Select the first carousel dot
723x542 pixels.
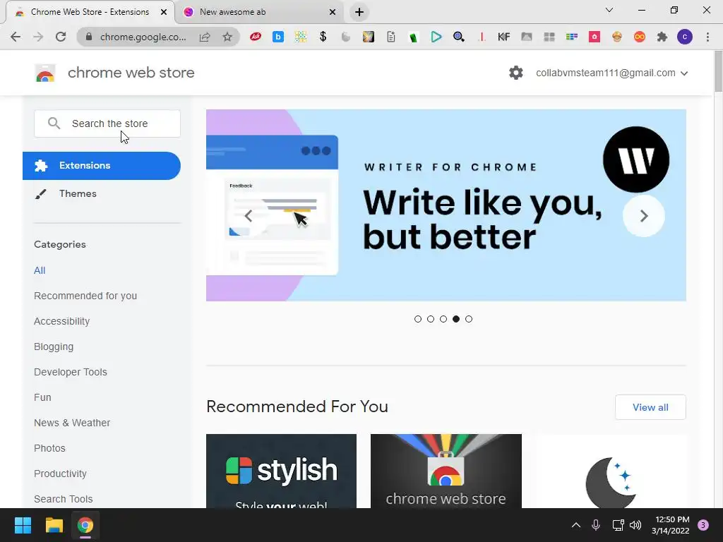point(418,319)
